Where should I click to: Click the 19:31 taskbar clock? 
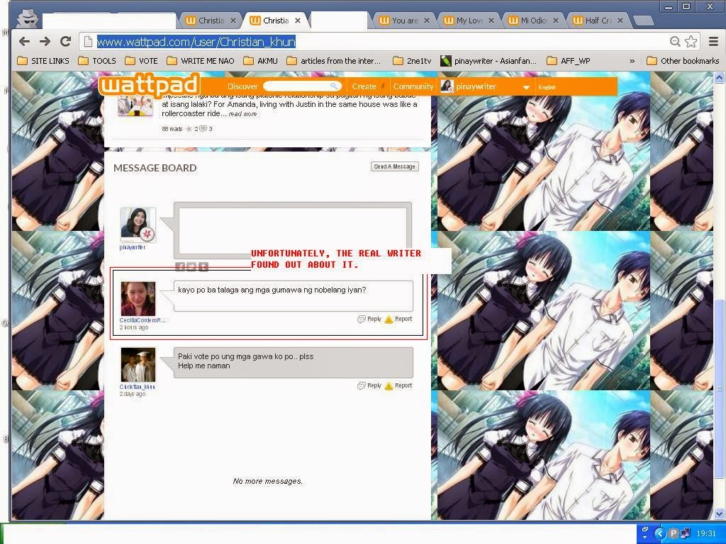pos(706,533)
